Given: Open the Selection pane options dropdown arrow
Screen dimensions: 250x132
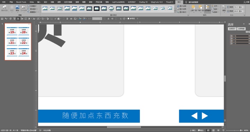Looking at the screenshot, I should [244, 24].
